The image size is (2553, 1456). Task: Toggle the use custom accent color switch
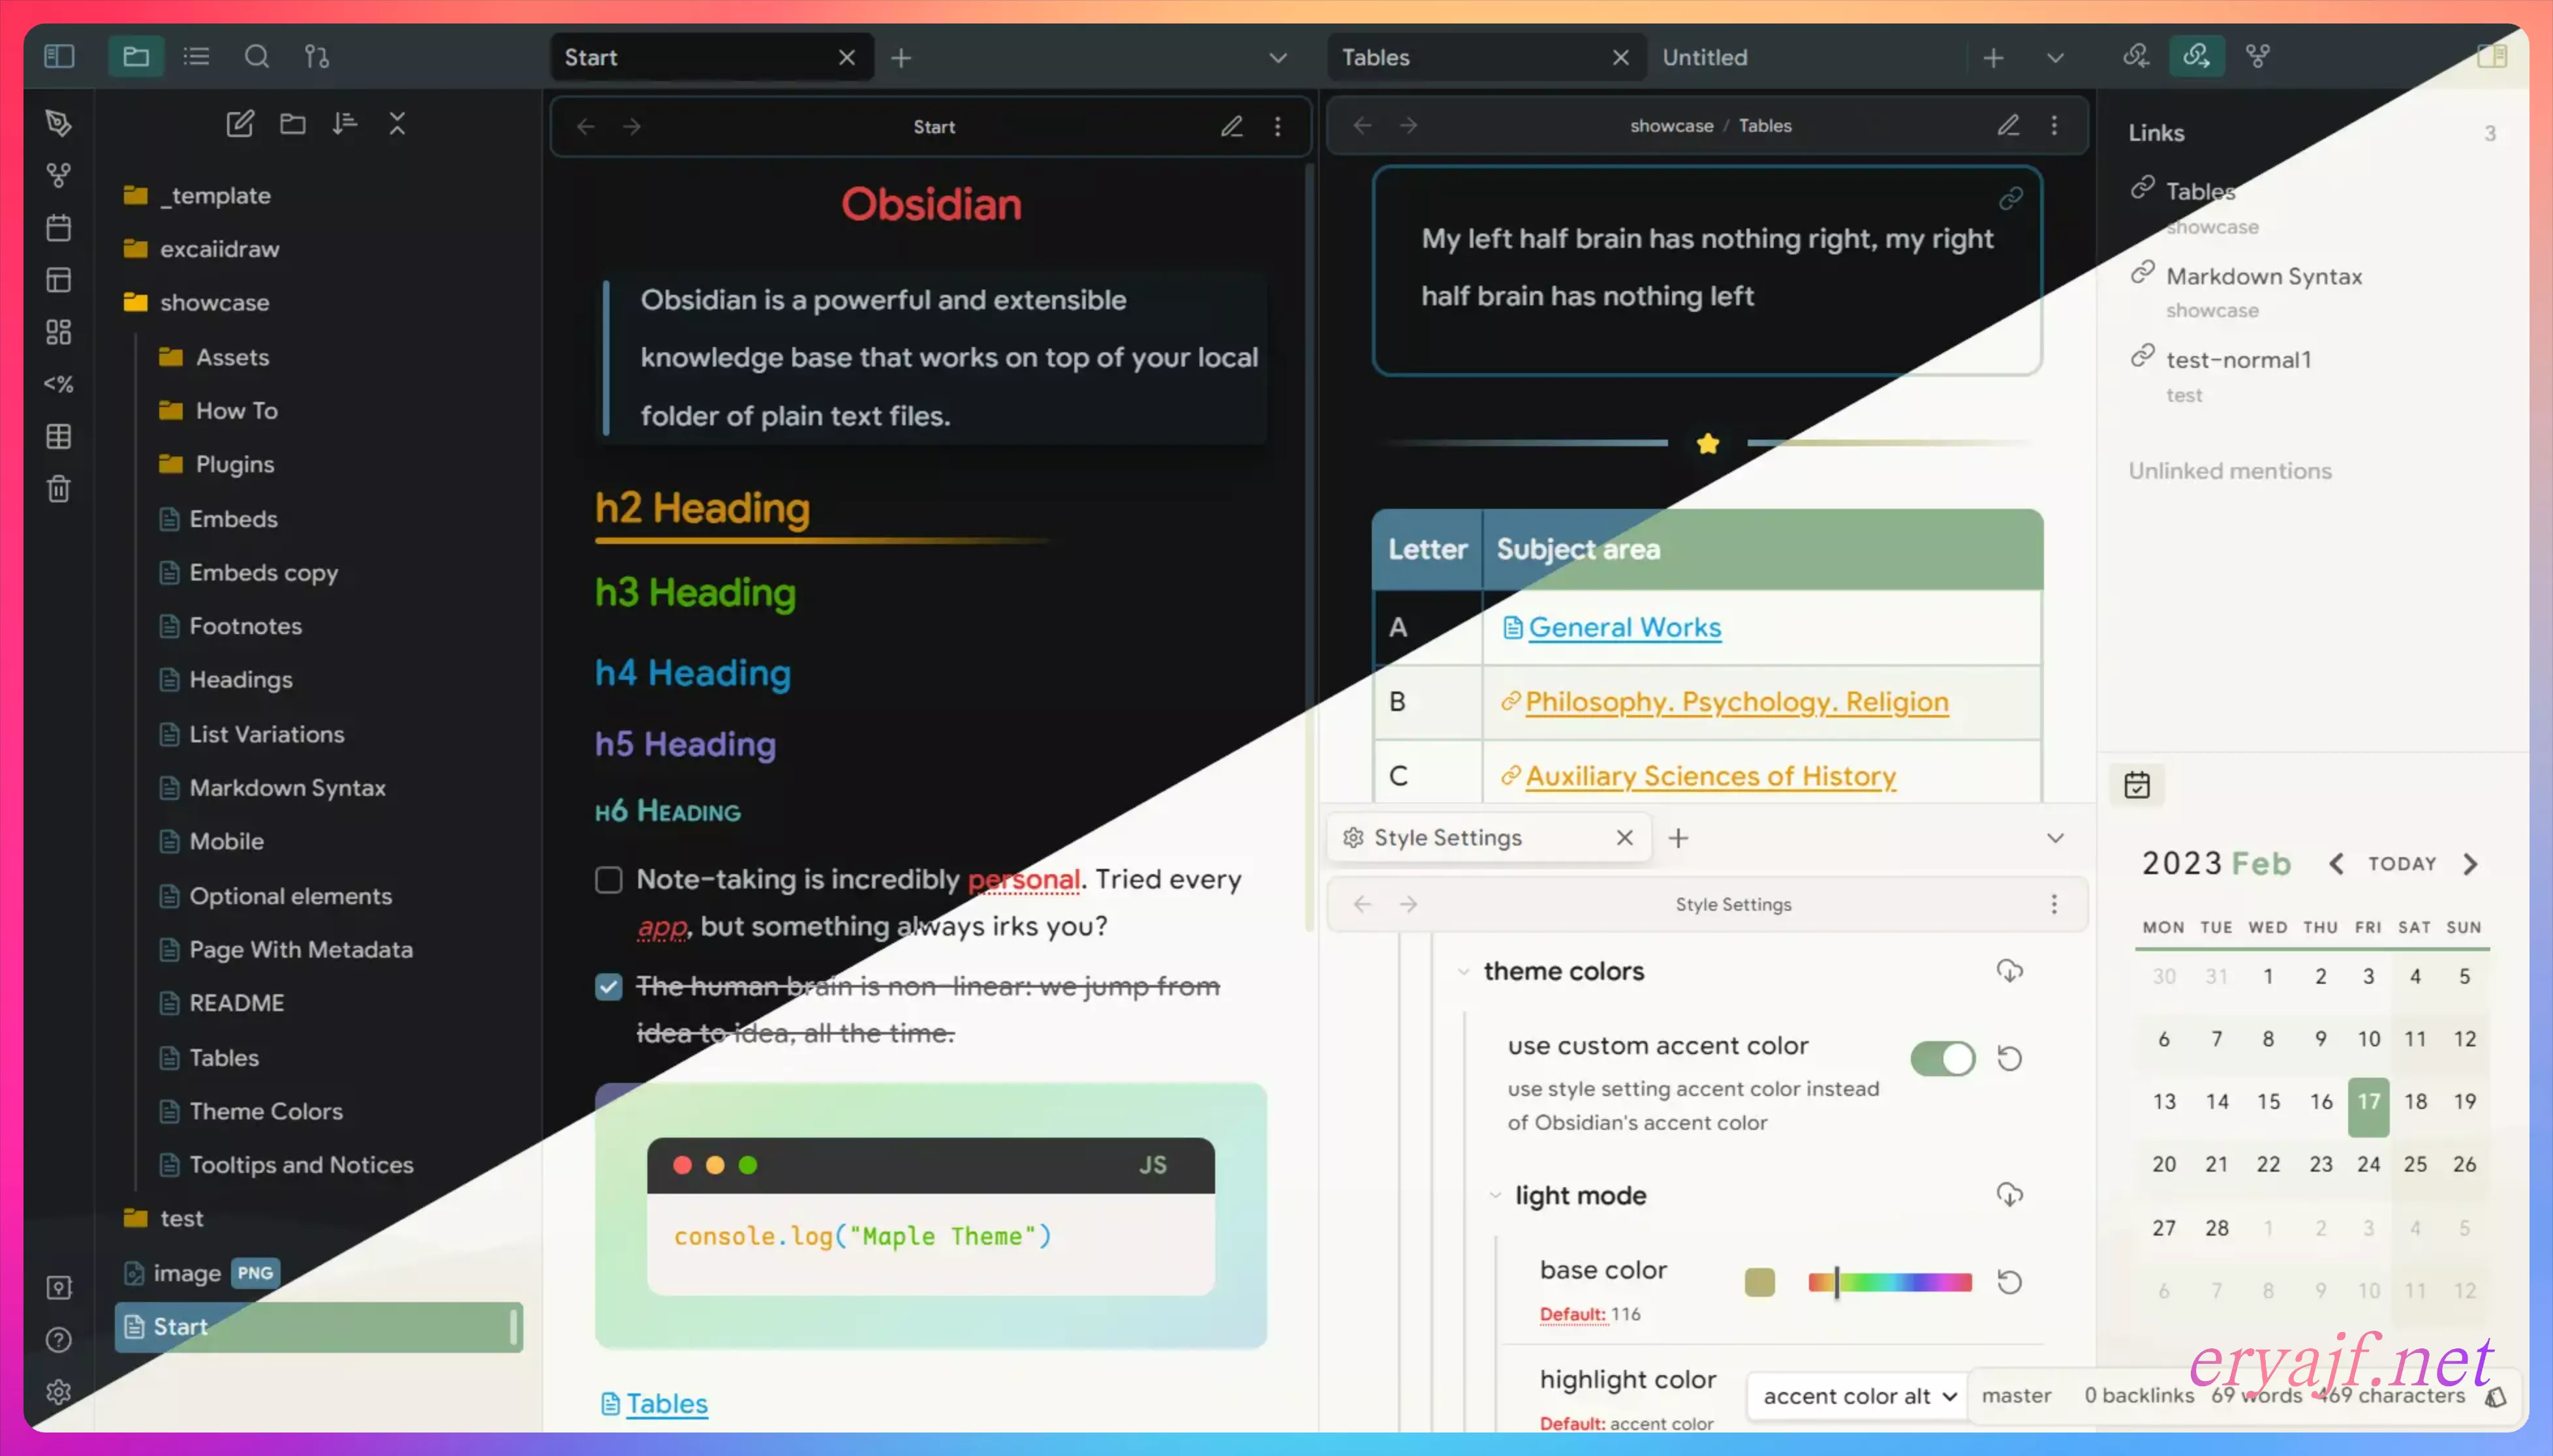coord(1943,1059)
